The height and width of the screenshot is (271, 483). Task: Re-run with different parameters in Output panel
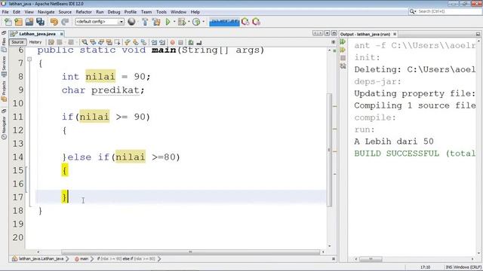point(343,50)
